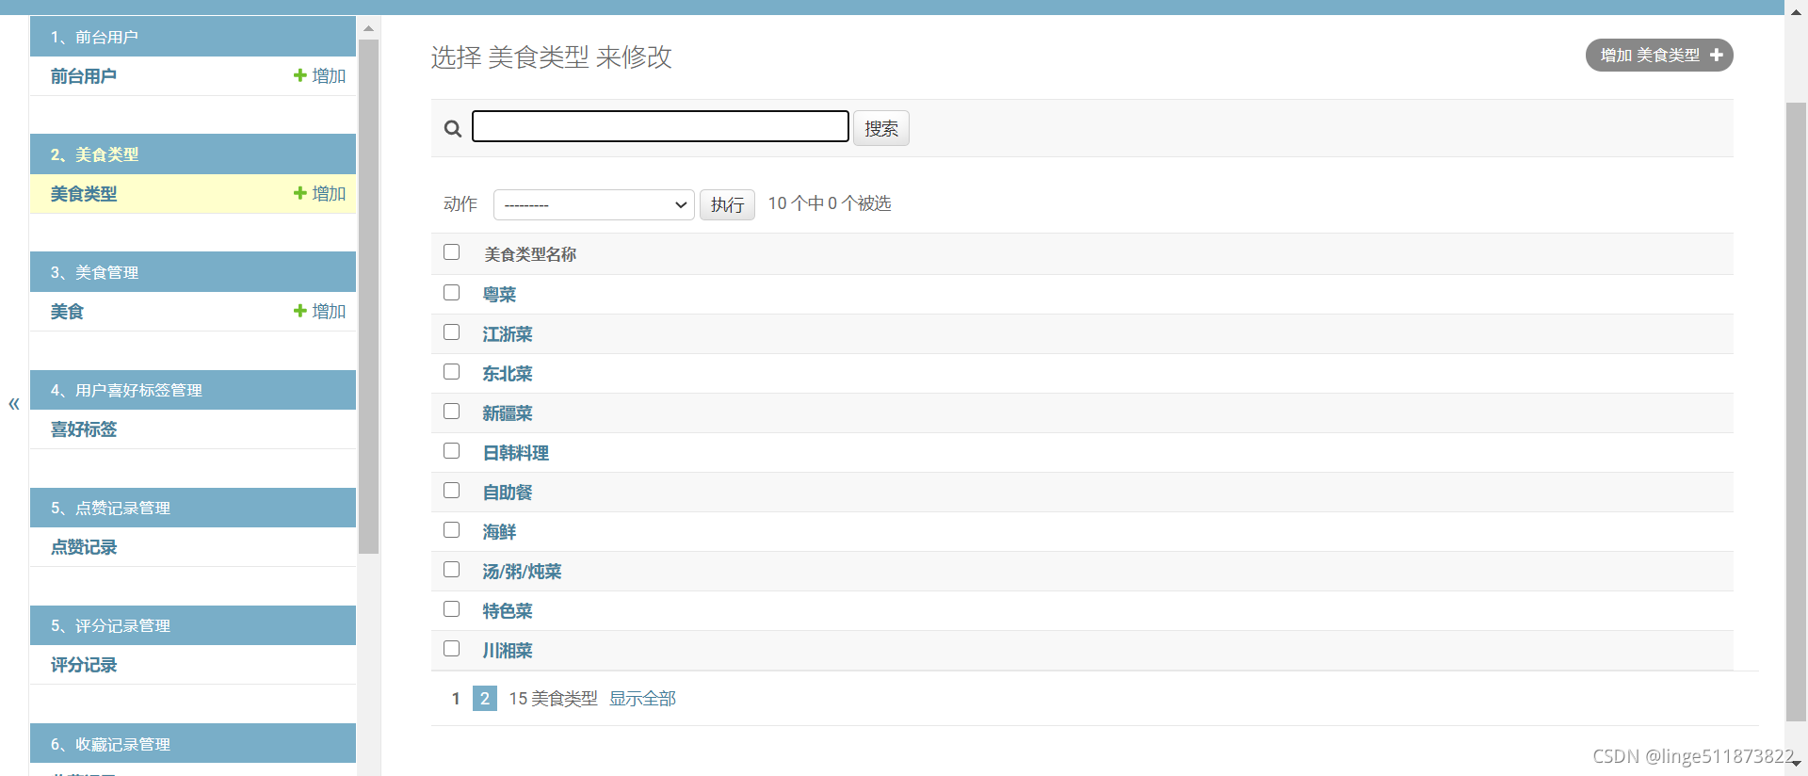This screenshot has width=1808, height=776.
Task: Select the 4、用户喜好标签管理 section header
Action: [x=193, y=390]
